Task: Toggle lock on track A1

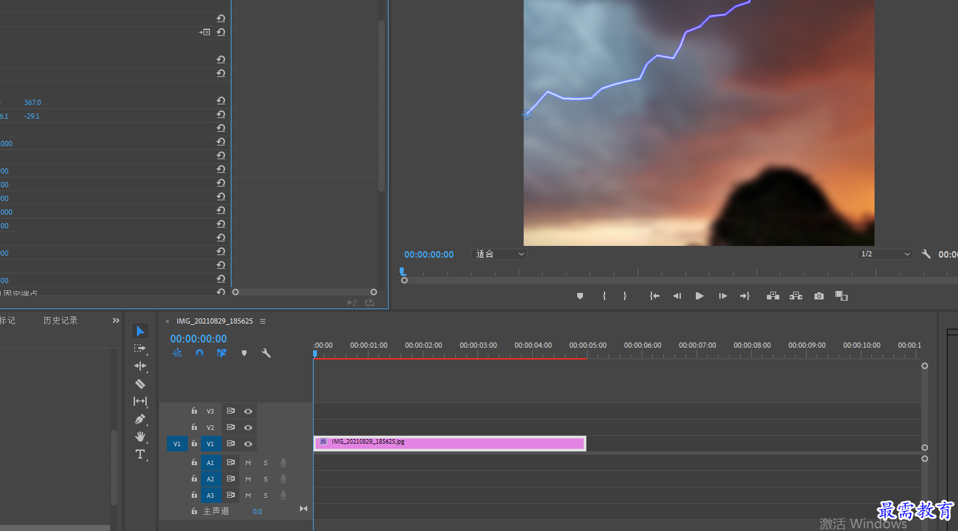Action: 194,462
